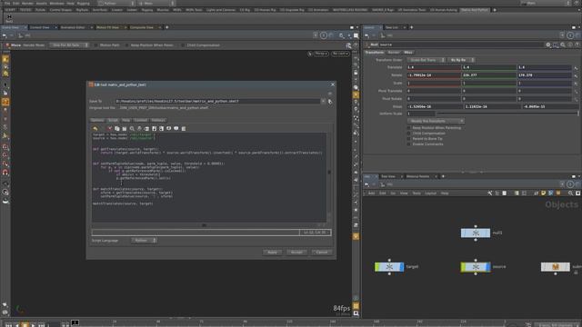Switch to Hotkeys tab in Edit Tool dialog
Screen dimensions: 582x327
coord(158,120)
